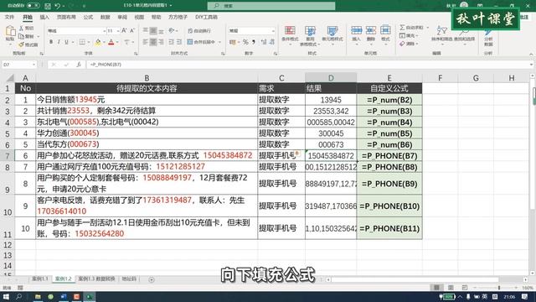This screenshot has height=302, width=536.
Task: Click the Paste clipboard icon
Action: (x=10, y=32)
